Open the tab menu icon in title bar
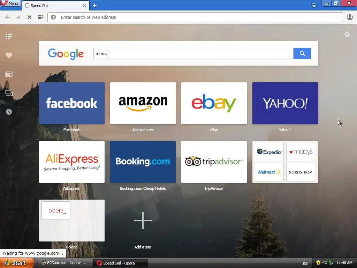The width and height of the screenshot is (357, 268). coord(314,6)
